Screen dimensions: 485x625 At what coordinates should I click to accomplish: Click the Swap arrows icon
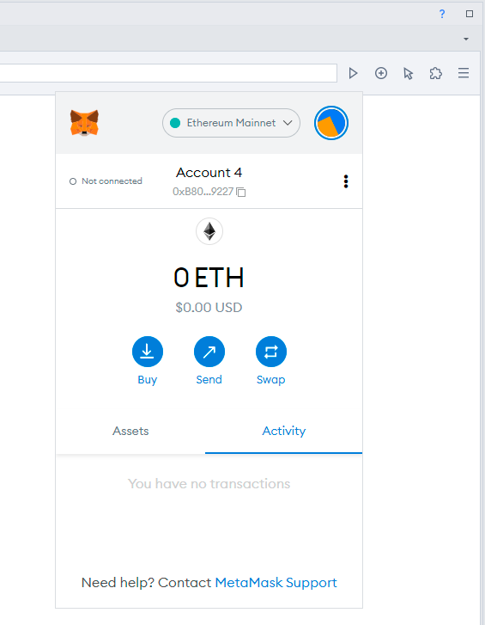click(271, 352)
